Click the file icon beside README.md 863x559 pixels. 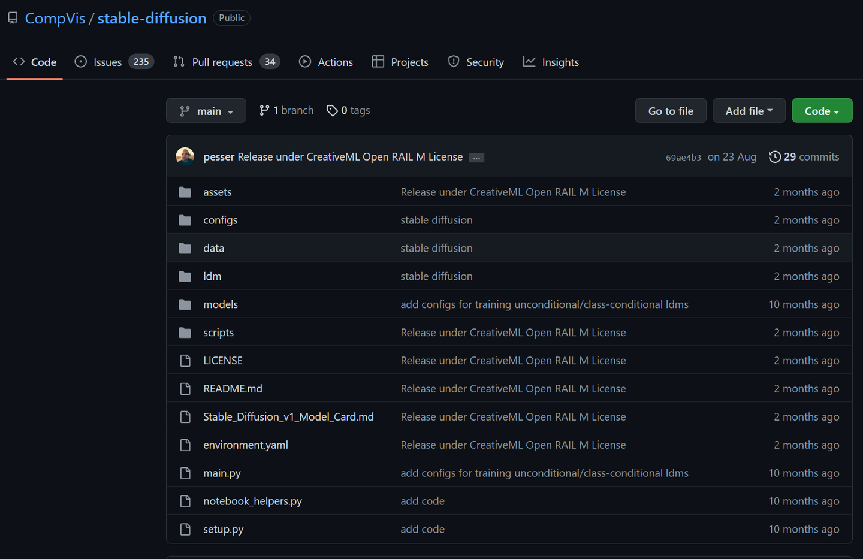(185, 389)
